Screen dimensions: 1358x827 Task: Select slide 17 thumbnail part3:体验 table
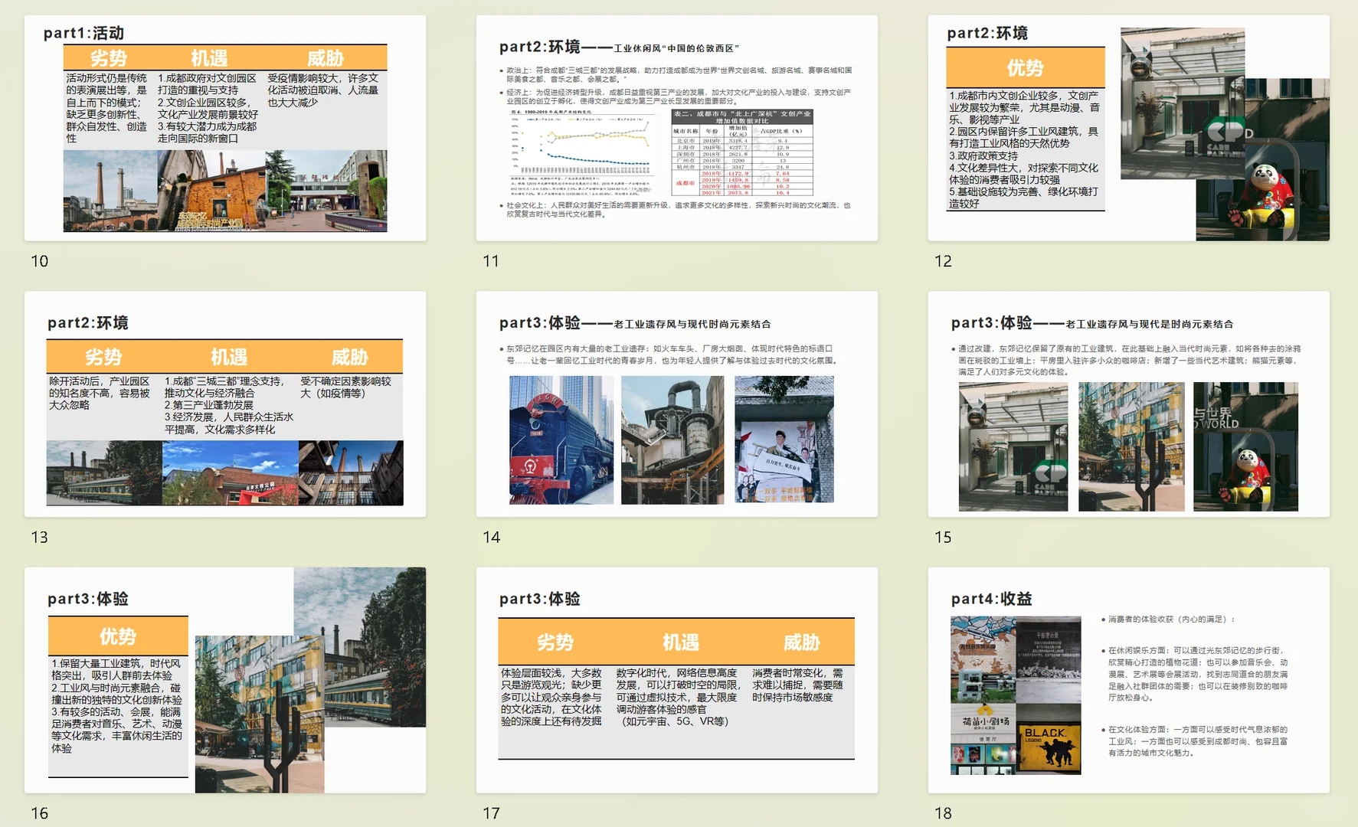click(677, 680)
